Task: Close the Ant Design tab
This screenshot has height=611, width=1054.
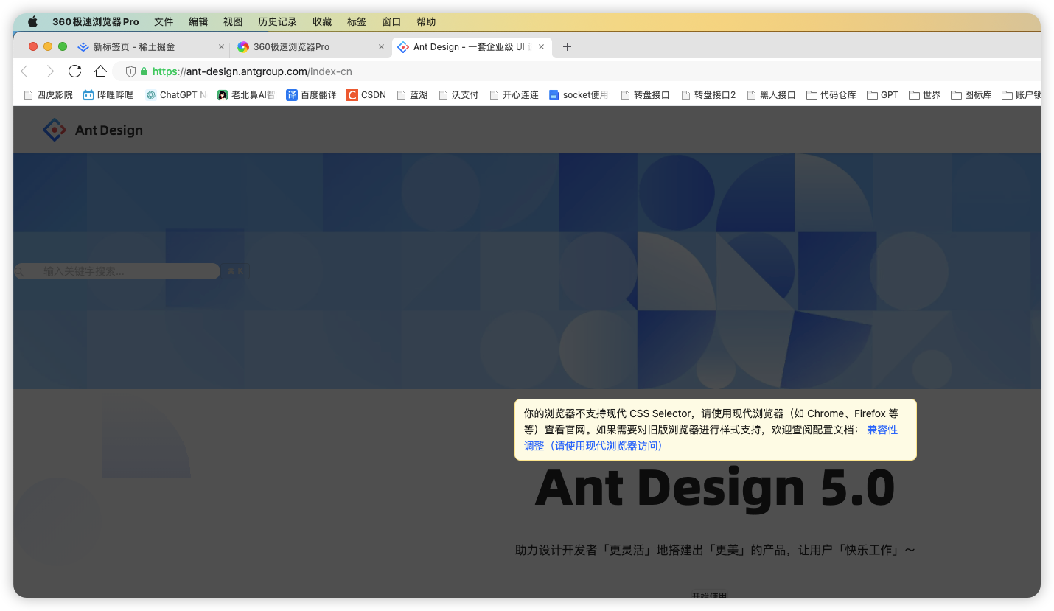Action: [541, 46]
